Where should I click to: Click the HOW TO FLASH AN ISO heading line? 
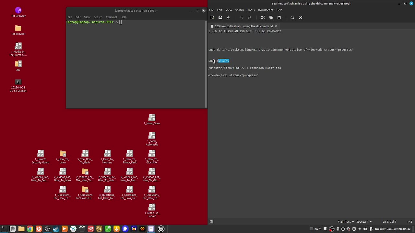[x=244, y=31]
